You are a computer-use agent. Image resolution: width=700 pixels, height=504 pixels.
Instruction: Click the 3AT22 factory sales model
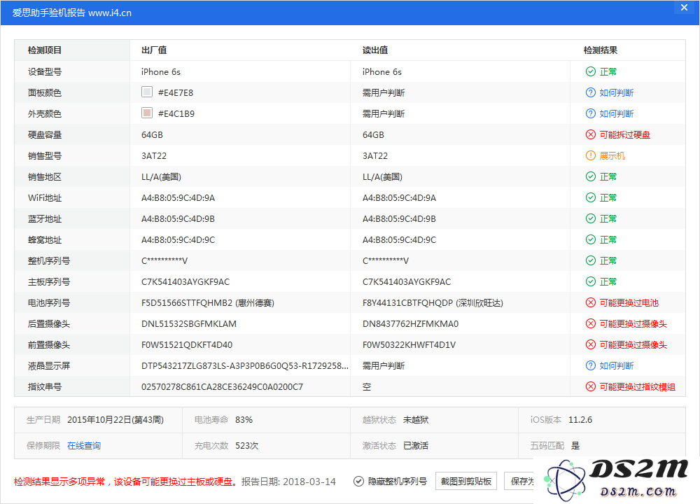pyautogui.click(x=153, y=156)
